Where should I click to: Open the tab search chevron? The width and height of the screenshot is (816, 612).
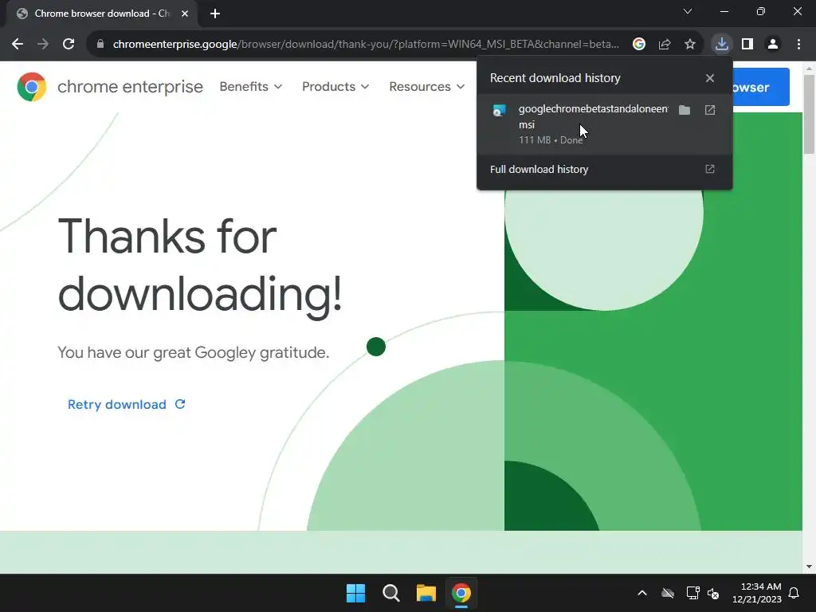(688, 11)
